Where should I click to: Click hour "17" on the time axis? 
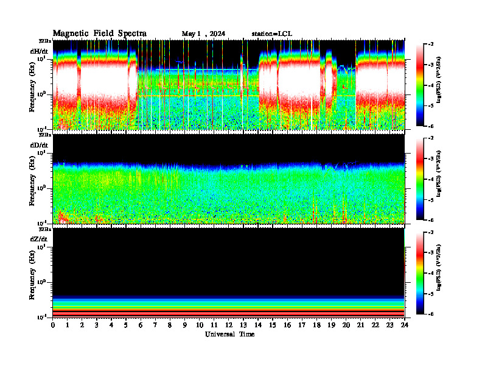(302, 325)
